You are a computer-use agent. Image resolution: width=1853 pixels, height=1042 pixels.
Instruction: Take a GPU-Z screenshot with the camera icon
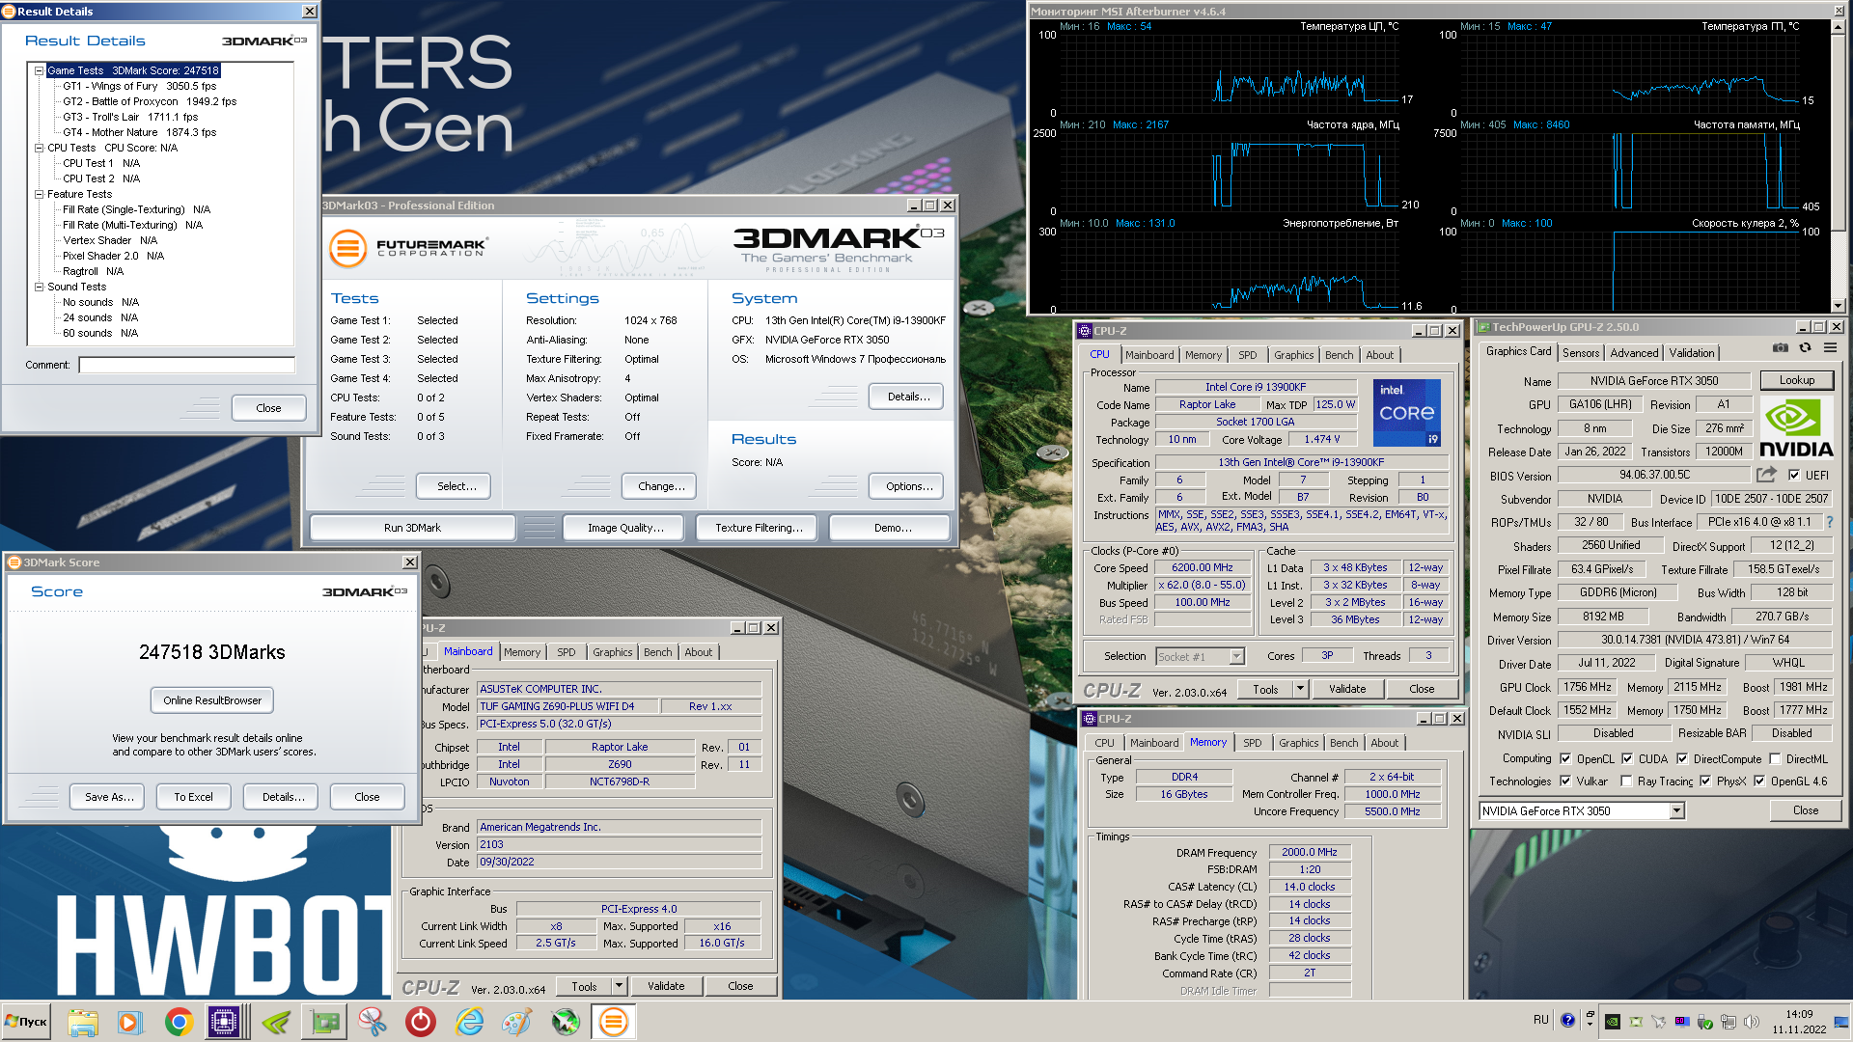click(1780, 348)
